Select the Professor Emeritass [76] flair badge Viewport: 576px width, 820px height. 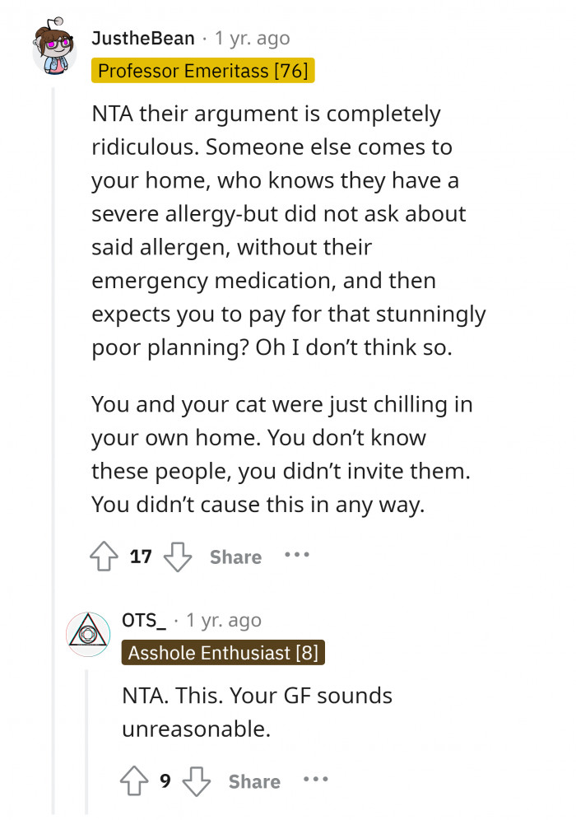tap(203, 71)
